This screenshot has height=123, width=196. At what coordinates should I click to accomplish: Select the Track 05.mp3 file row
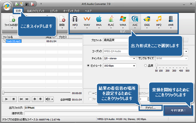pos(42,41)
